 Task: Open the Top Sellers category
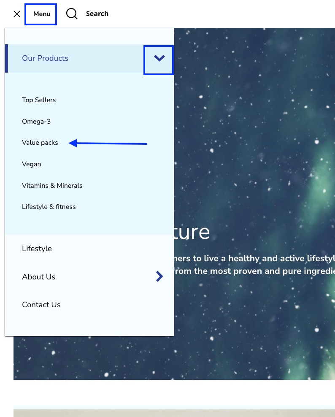39,100
